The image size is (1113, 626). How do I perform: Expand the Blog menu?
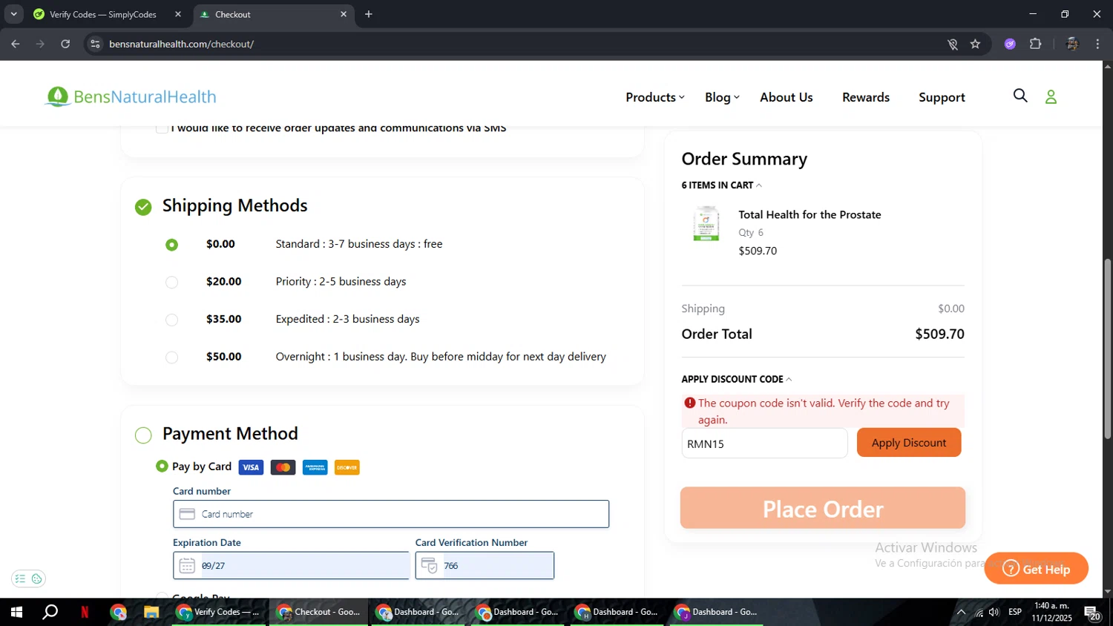(x=722, y=97)
